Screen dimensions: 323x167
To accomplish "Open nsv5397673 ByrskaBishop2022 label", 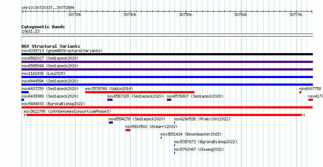I will coord(205,142).
